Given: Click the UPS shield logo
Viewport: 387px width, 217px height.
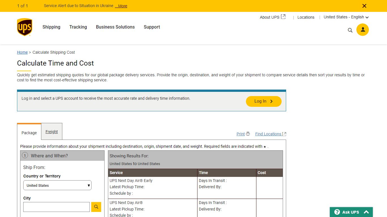Looking at the screenshot, I should (25, 27).
